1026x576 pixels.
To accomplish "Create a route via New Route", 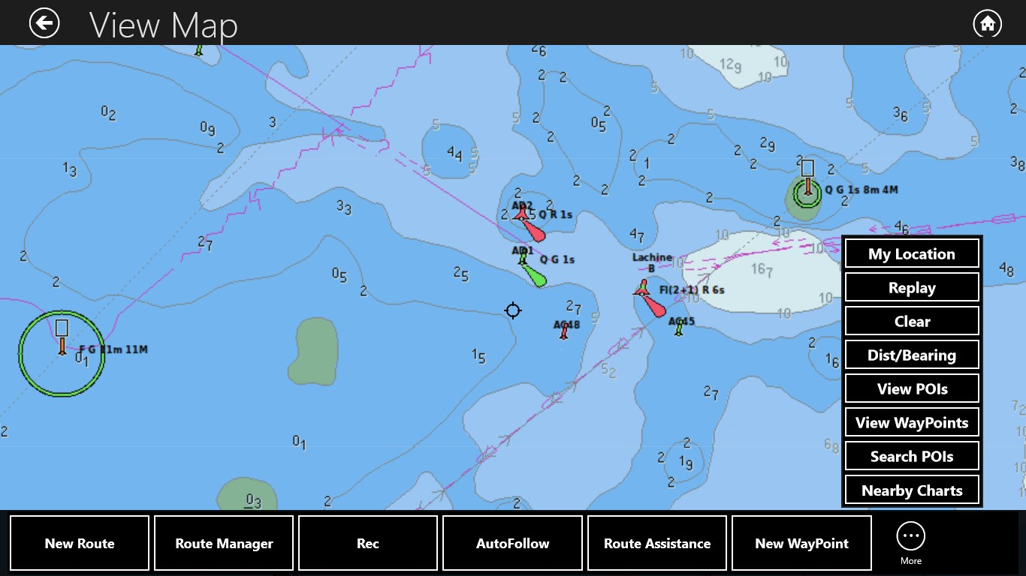I will pyautogui.click(x=79, y=543).
